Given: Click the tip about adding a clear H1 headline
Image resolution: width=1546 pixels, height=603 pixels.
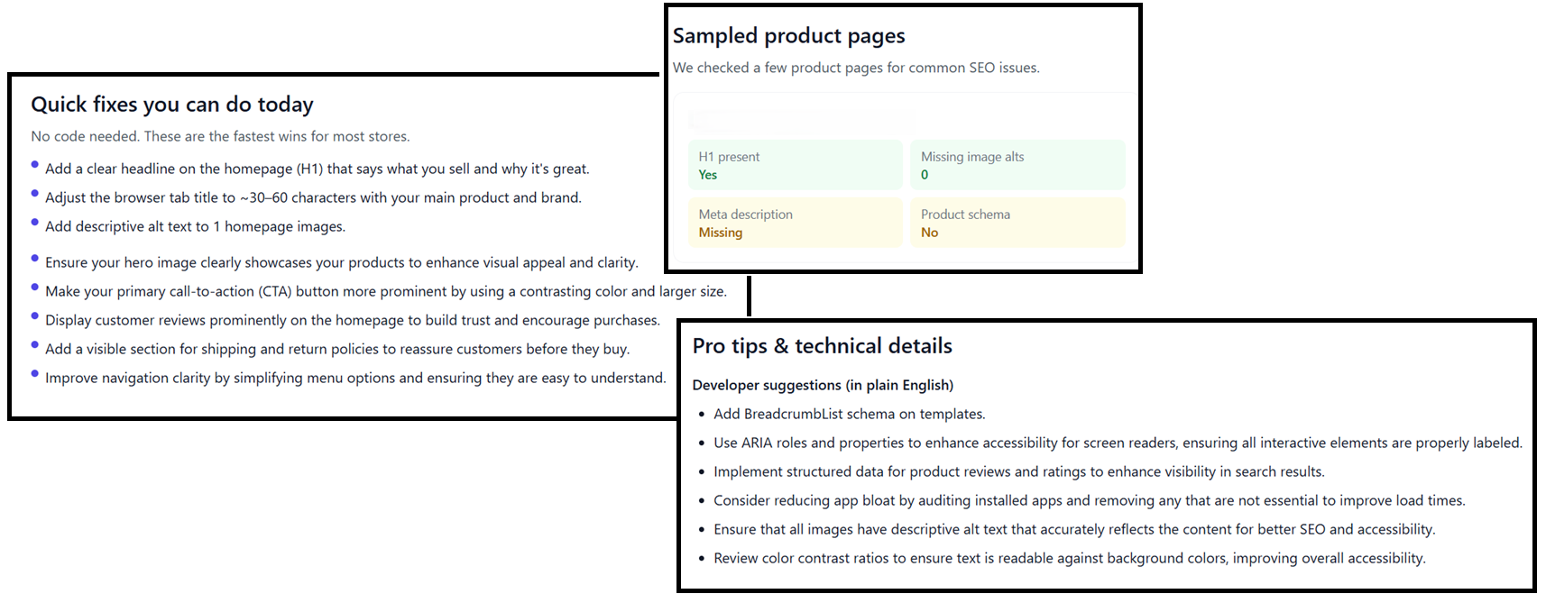Looking at the screenshot, I should click(x=317, y=169).
